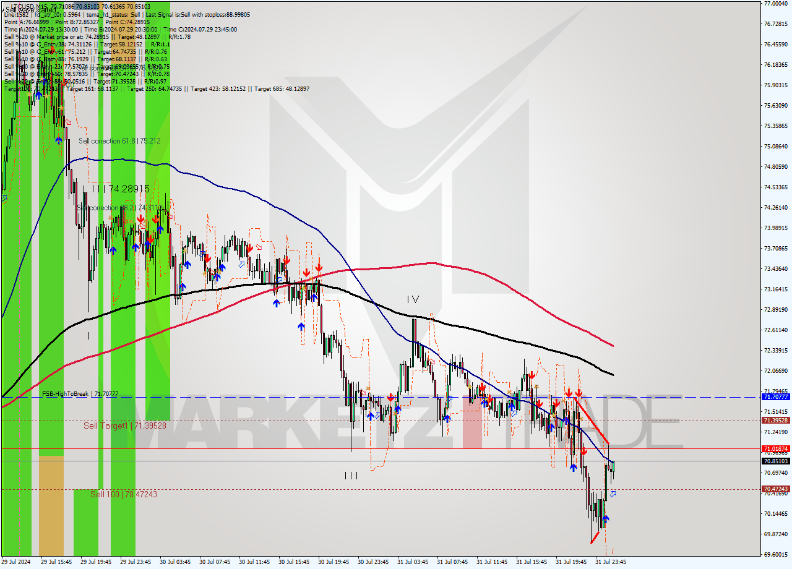Select the 'Sell Target1 | 71.39528' label
The height and width of the screenshot is (569, 792).
pyautogui.click(x=125, y=426)
